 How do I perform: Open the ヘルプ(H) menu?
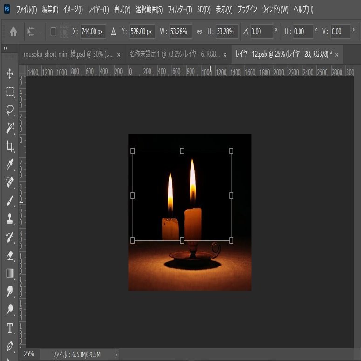click(x=303, y=9)
